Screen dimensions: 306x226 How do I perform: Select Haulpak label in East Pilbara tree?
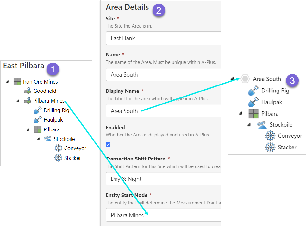53,120
